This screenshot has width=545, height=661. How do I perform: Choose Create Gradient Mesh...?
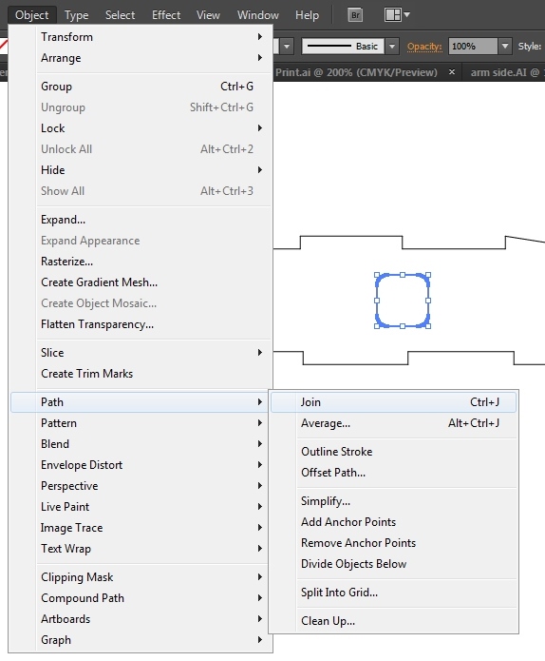click(x=141, y=282)
